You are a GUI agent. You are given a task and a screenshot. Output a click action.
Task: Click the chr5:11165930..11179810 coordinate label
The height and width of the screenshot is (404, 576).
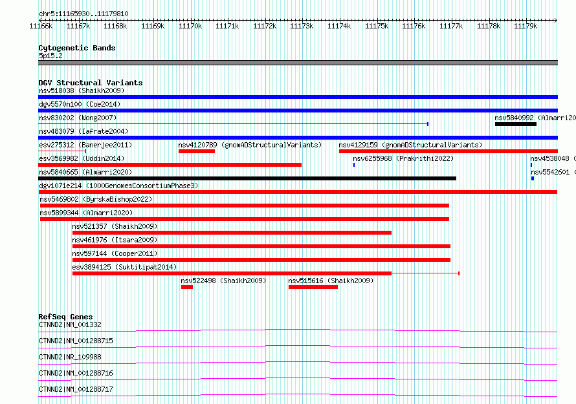(x=83, y=14)
